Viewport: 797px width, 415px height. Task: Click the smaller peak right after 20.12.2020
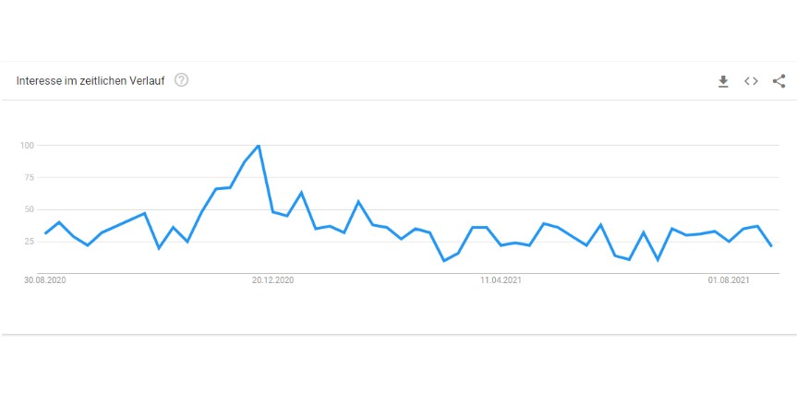(x=301, y=193)
